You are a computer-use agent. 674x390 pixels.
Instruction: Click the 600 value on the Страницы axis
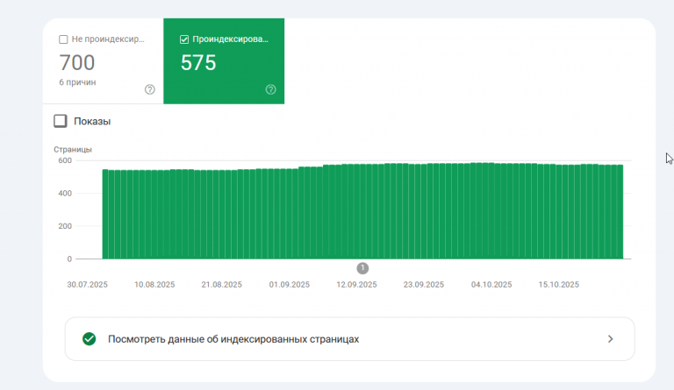click(x=65, y=160)
